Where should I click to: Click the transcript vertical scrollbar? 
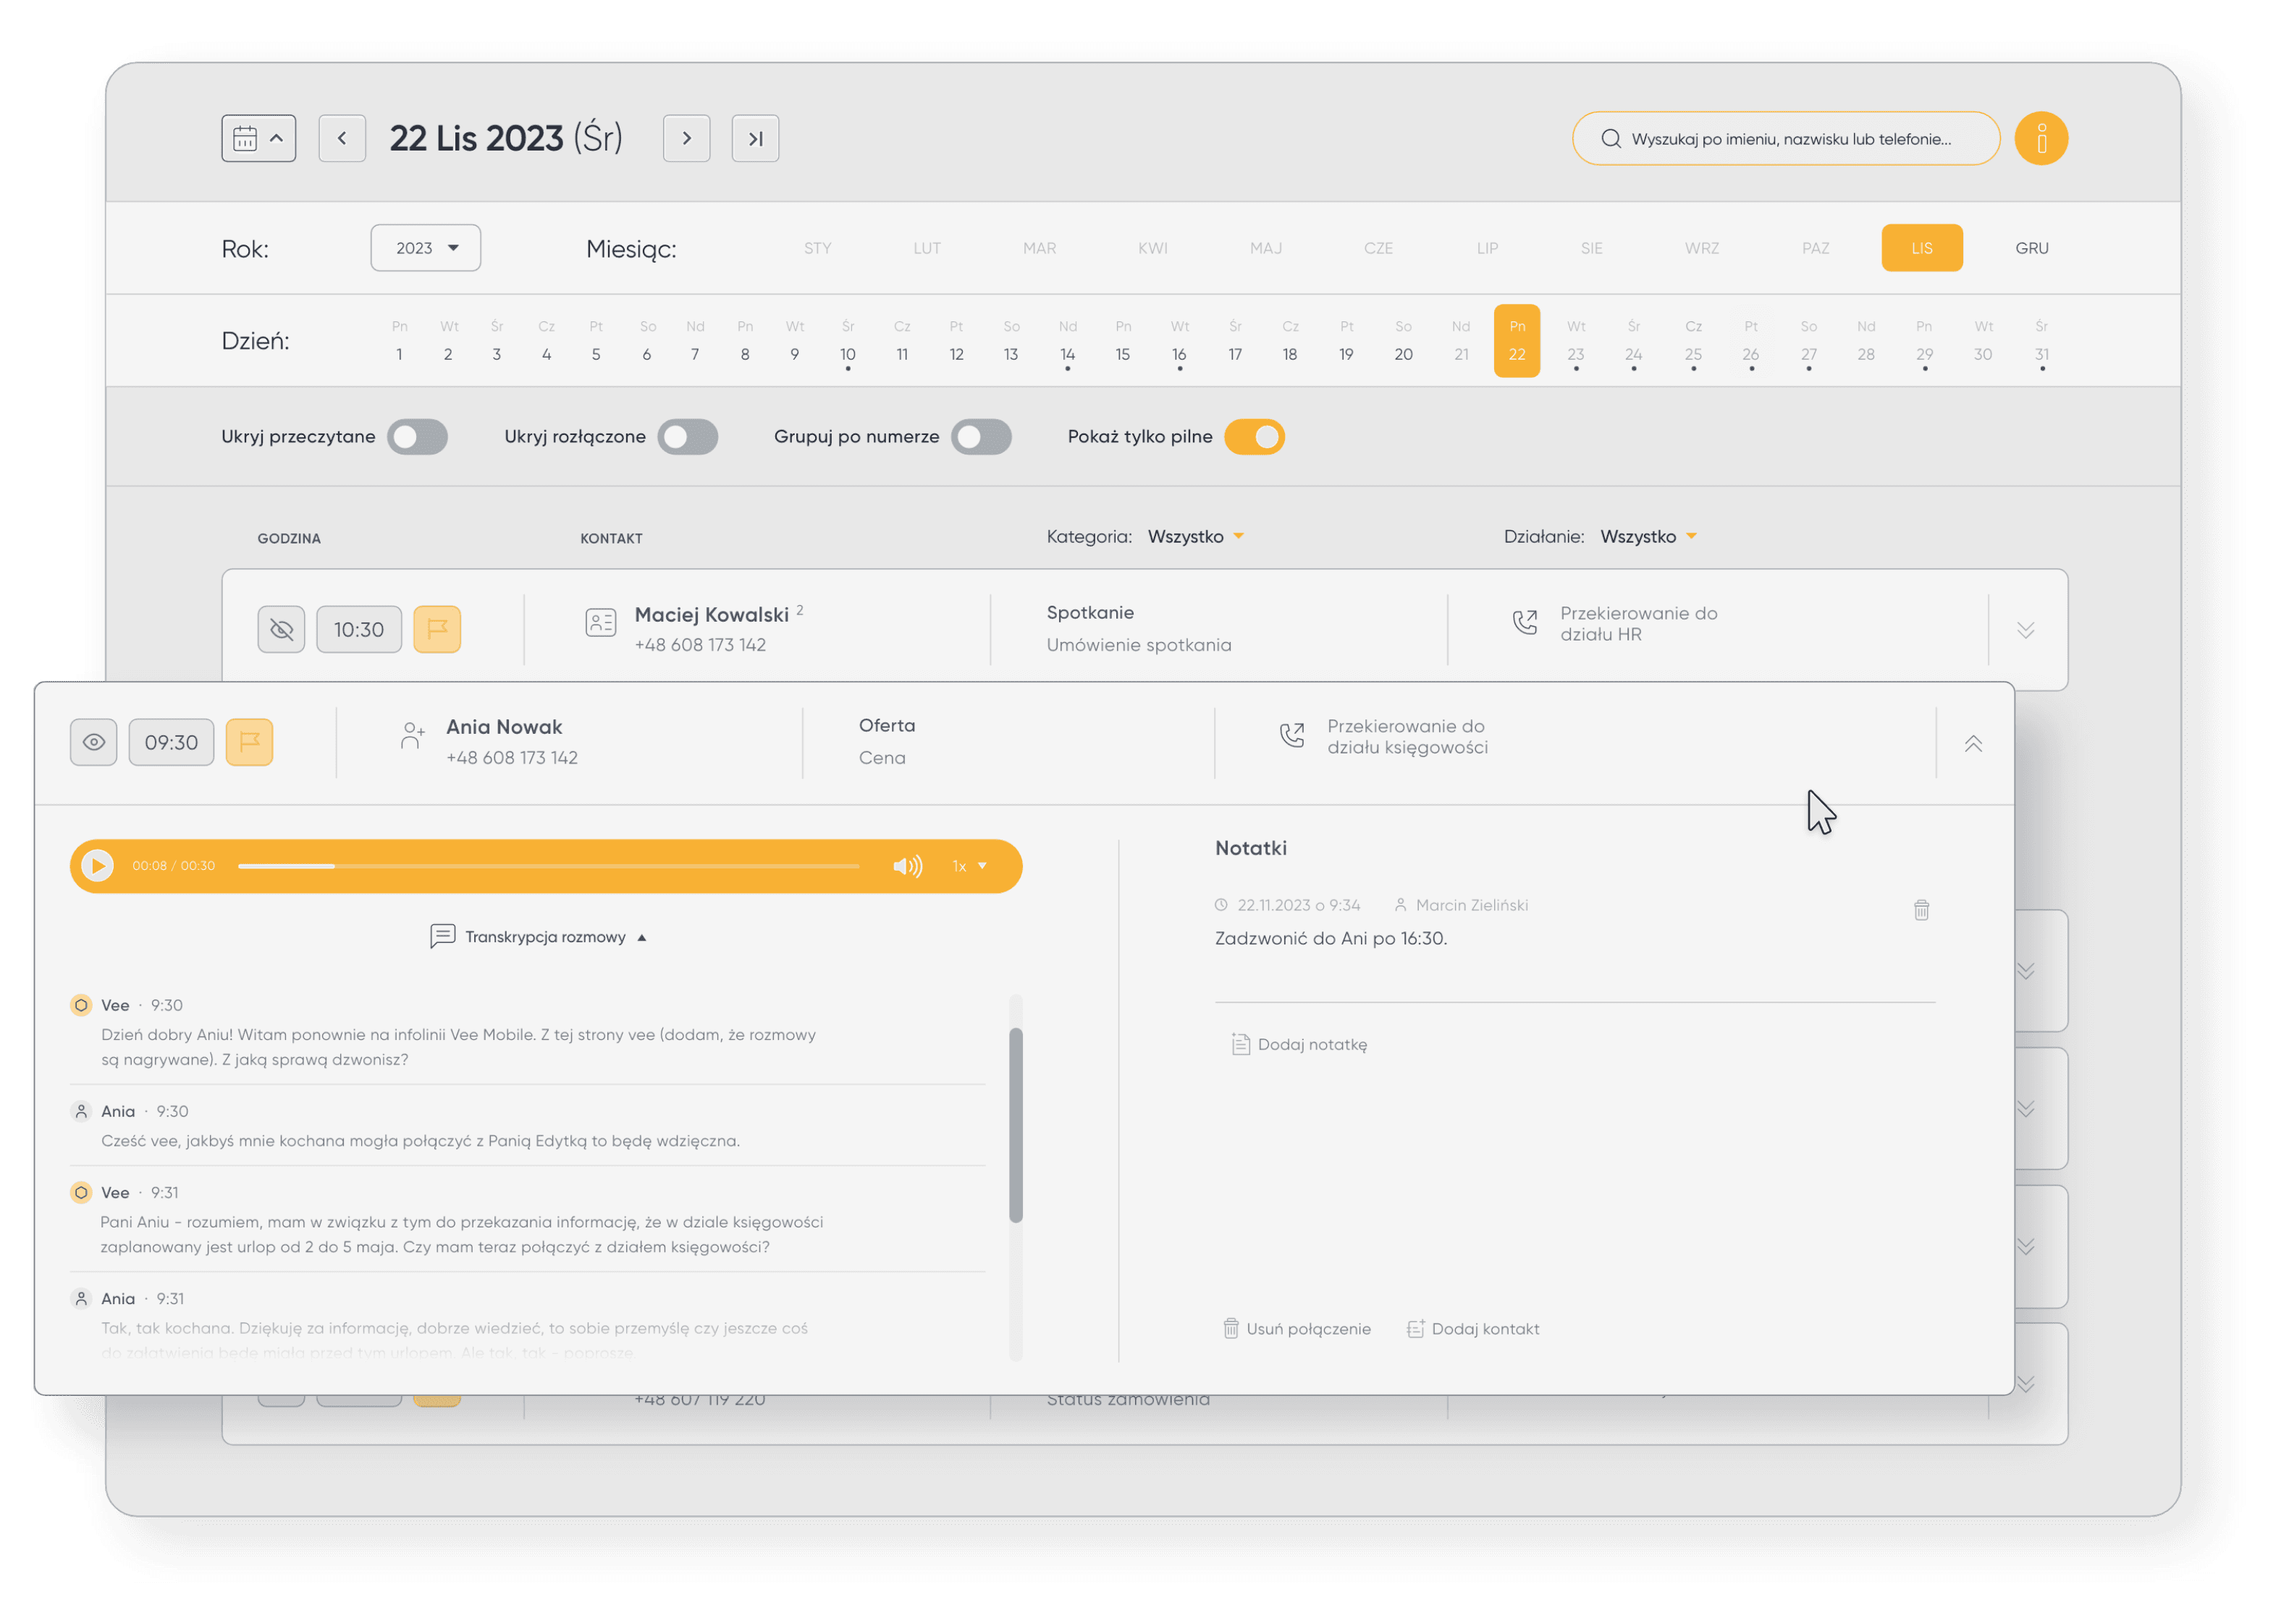tap(1015, 1125)
